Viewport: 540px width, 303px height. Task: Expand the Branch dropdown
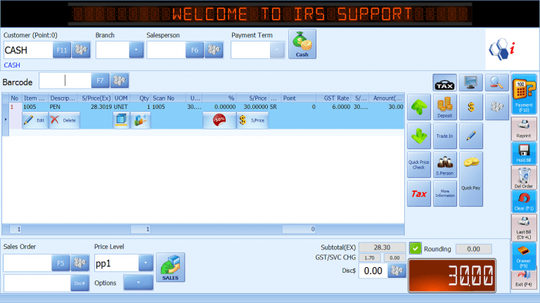136,50
